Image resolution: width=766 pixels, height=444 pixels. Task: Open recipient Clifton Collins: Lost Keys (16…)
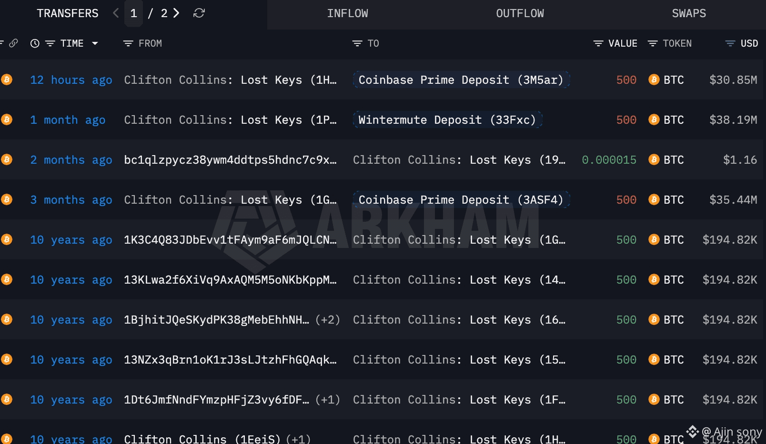point(459,320)
